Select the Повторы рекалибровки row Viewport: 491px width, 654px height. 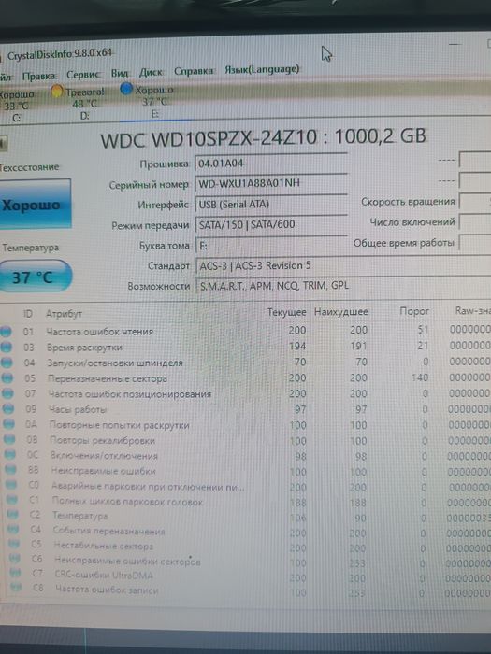tap(245, 440)
